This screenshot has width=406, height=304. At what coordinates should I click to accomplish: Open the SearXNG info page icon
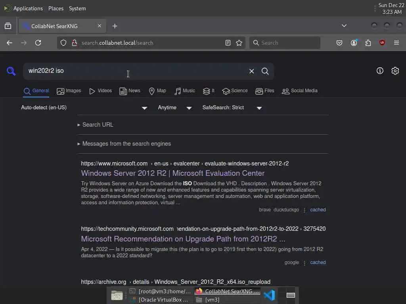click(380, 70)
